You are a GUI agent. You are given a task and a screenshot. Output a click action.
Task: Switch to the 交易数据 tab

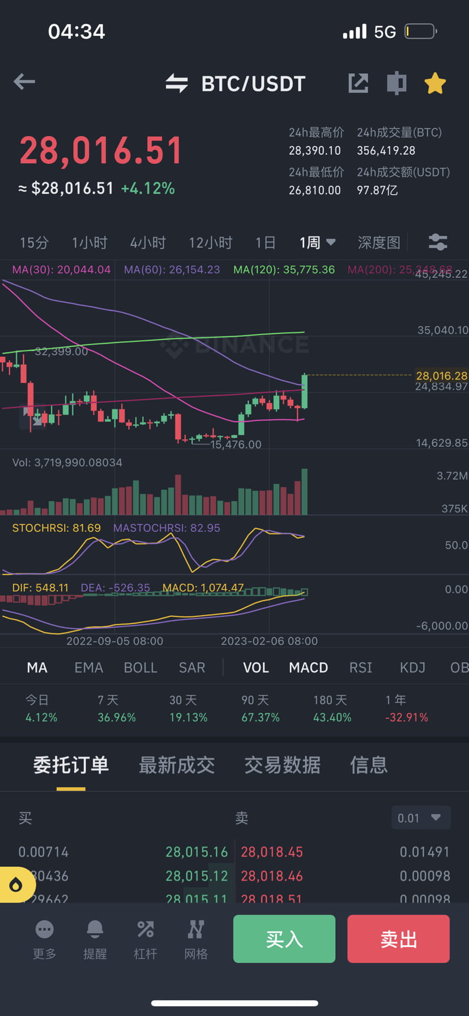tap(282, 765)
